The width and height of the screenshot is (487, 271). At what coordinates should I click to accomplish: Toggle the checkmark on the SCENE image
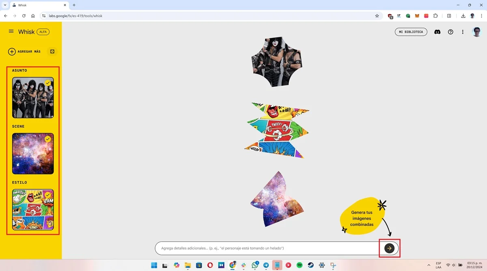pos(48,139)
